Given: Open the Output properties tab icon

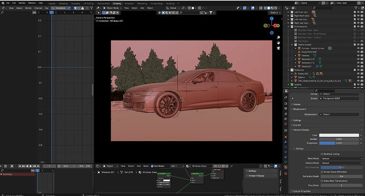Looking at the screenshot, I should point(286,109).
